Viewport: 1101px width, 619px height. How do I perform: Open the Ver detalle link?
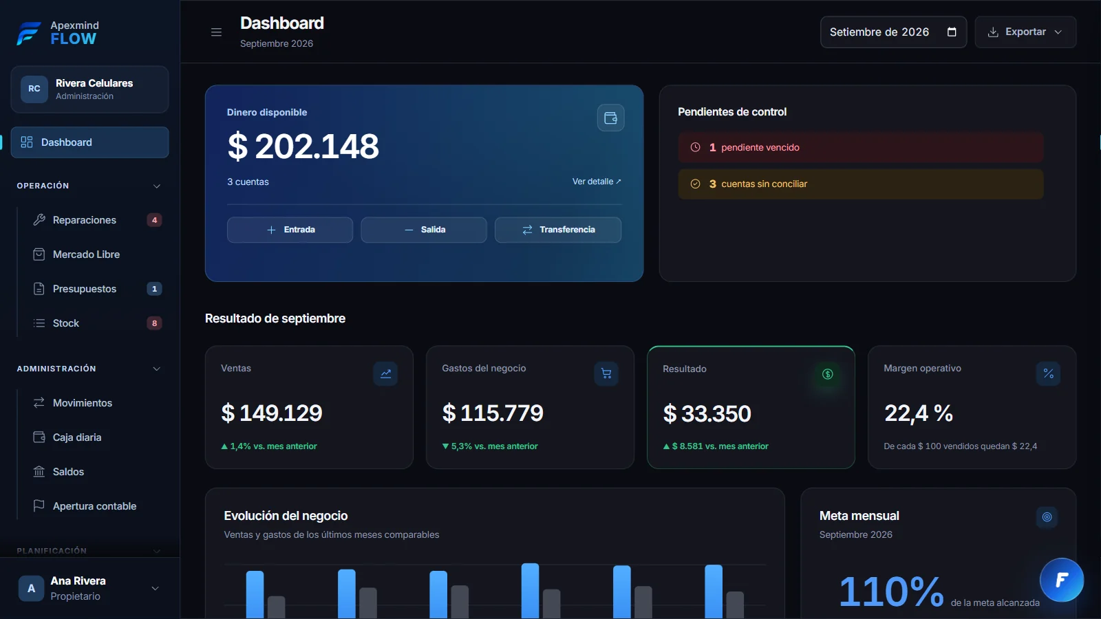point(597,182)
